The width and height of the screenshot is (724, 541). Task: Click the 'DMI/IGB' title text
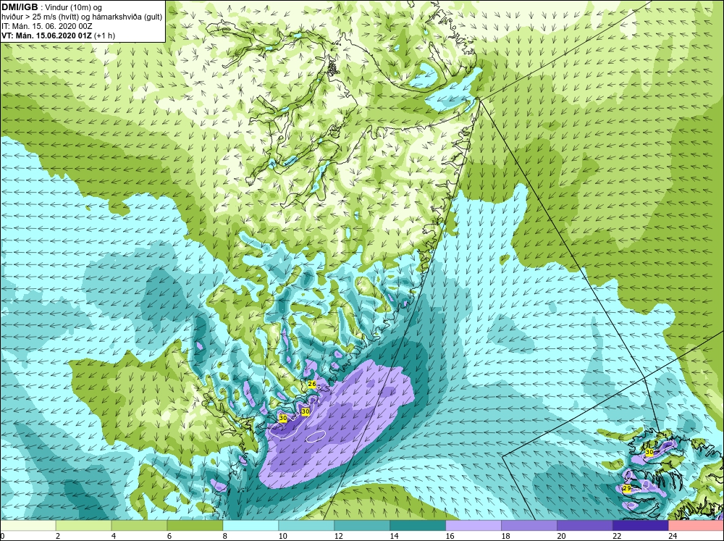[20, 7]
